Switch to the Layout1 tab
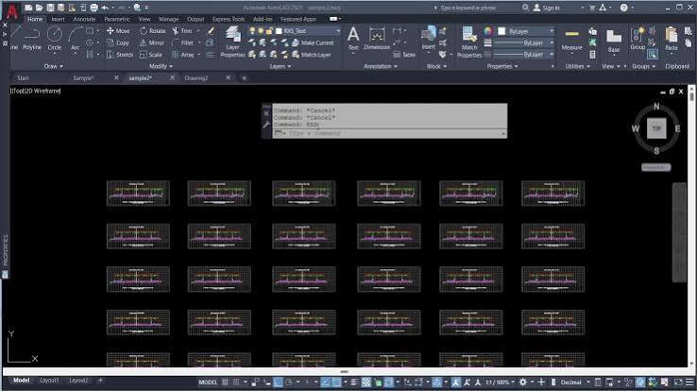Image resolution: width=697 pixels, height=391 pixels. pos(49,381)
